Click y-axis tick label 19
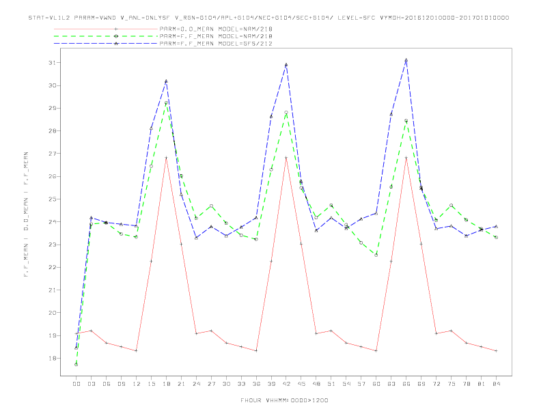The height and width of the screenshot is (418, 541). [x=51, y=335]
